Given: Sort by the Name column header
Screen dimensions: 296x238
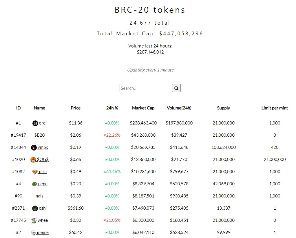Looking at the screenshot, I should [39, 108].
